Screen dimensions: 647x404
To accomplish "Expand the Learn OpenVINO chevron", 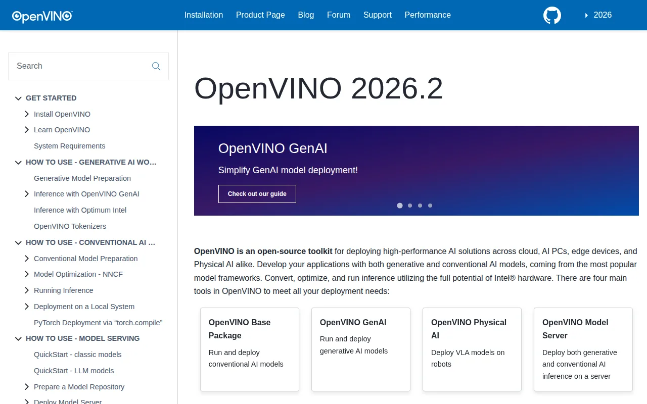I will (x=27, y=130).
